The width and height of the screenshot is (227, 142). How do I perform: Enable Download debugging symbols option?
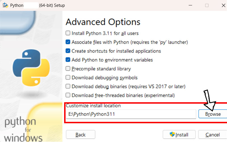68,78
